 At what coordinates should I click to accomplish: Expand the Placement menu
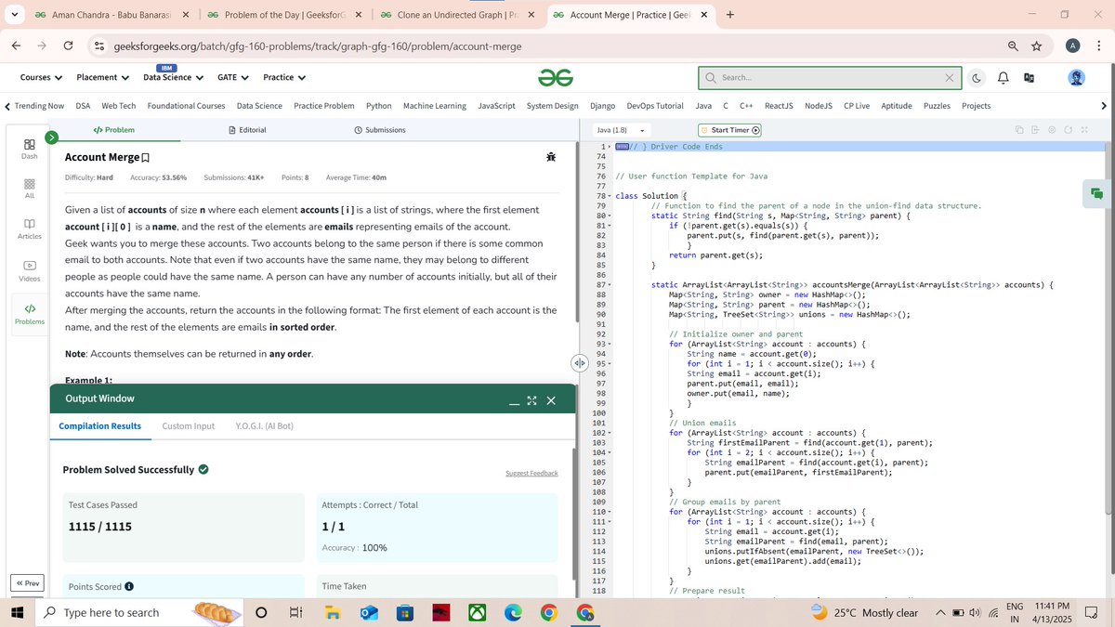point(102,77)
